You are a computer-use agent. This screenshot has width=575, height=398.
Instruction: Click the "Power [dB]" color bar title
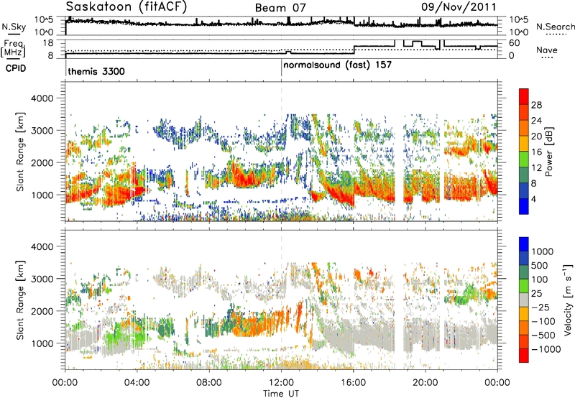pyautogui.click(x=549, y=152)
